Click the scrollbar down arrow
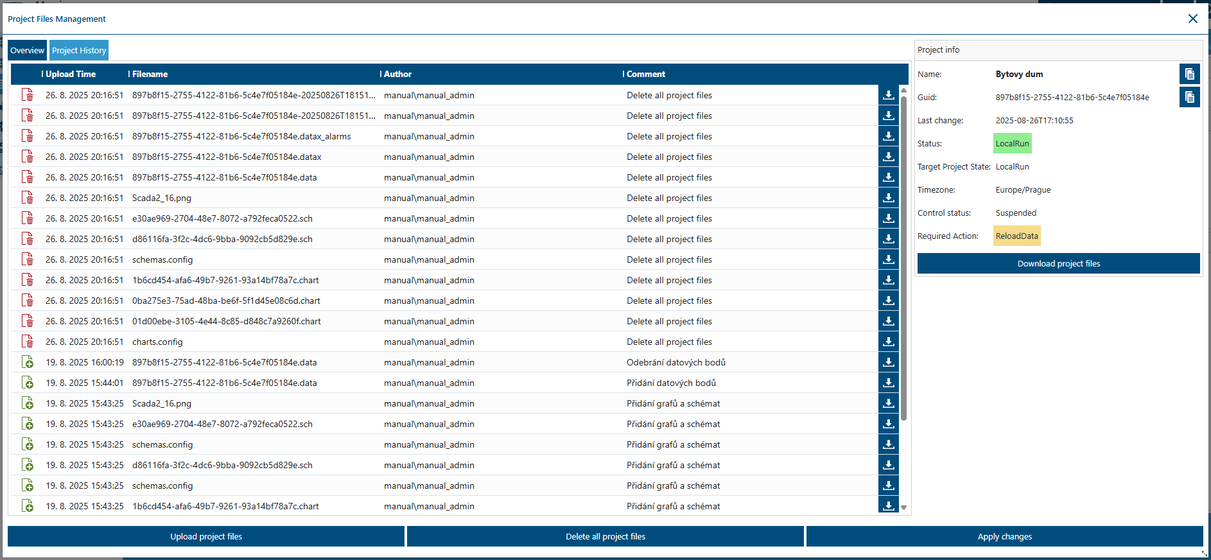Image resolution: width=1211 pixels, height=560 pixels. [903, 507]
